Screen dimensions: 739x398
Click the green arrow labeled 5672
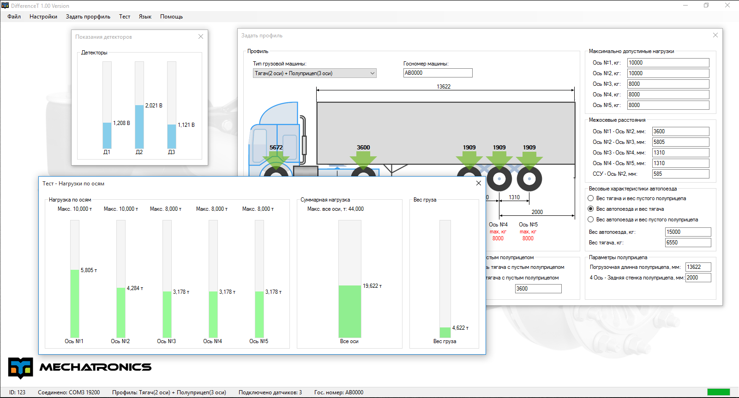[276, 161]
